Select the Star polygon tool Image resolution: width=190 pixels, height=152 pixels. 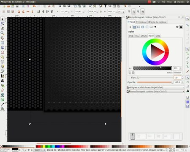click(3, 57)
